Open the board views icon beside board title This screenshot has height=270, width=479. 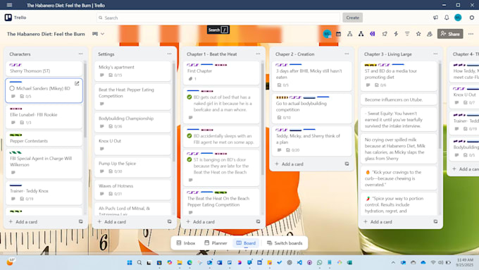[95, 34]
